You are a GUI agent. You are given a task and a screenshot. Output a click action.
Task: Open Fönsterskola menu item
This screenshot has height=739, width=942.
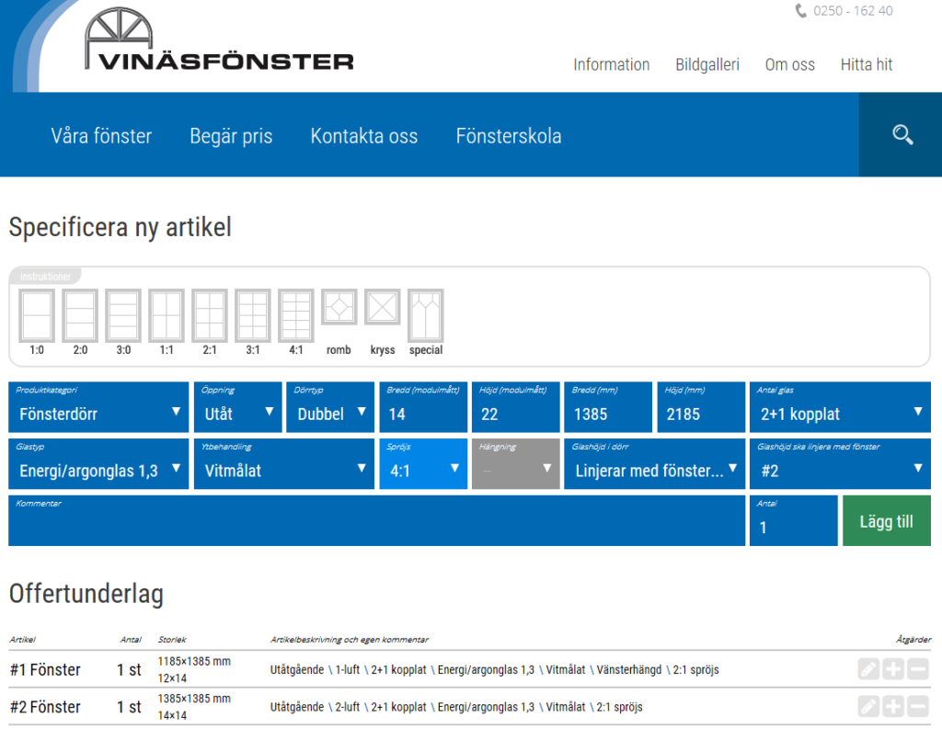(508, 136)
